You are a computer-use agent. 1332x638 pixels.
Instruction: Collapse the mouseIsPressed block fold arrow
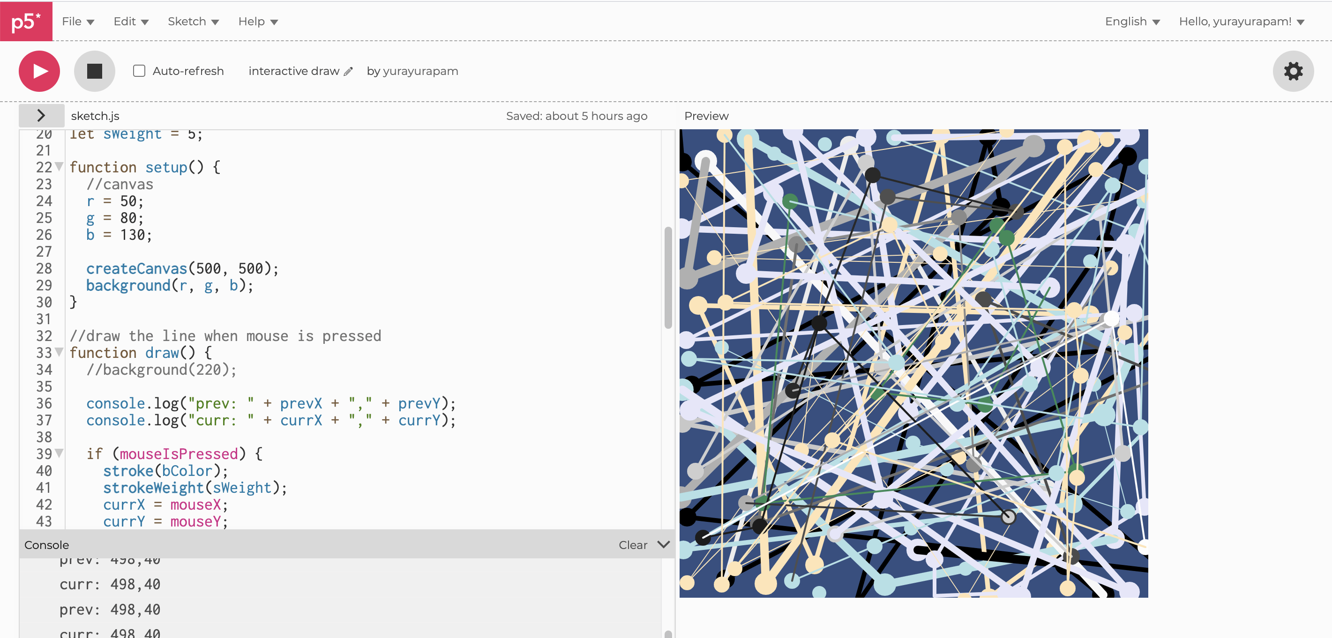pos(58,454)
